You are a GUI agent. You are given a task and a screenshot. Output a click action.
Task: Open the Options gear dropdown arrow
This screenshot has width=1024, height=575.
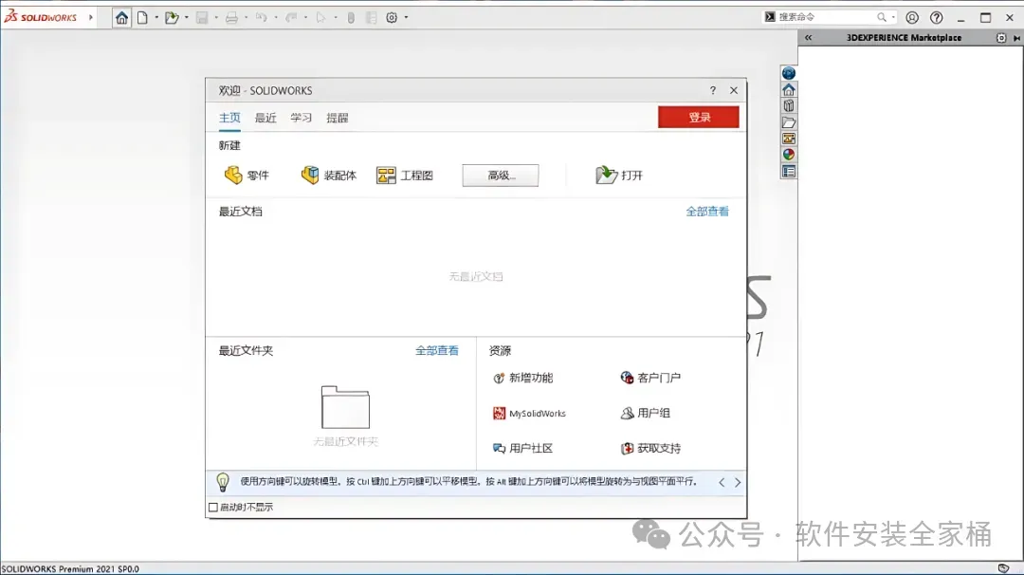pyautogui.click(x=406, y=18)
